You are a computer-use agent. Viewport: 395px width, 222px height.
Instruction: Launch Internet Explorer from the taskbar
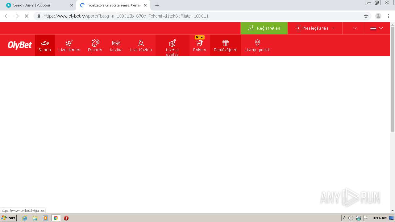[x=25, y=218]
